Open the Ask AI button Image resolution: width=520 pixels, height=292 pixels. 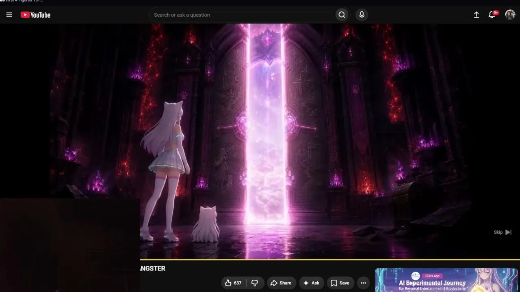coord(311,283)
